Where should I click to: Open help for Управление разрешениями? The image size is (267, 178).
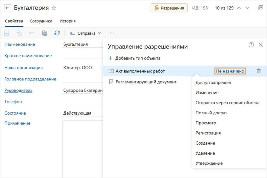251,45
